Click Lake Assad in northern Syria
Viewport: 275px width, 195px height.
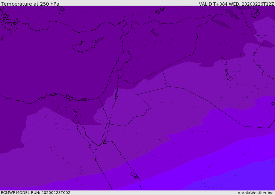[155, 32]
